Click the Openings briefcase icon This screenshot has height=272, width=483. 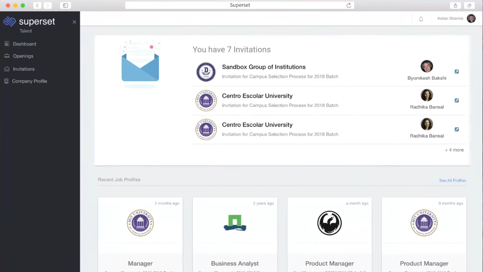(7, 56)
